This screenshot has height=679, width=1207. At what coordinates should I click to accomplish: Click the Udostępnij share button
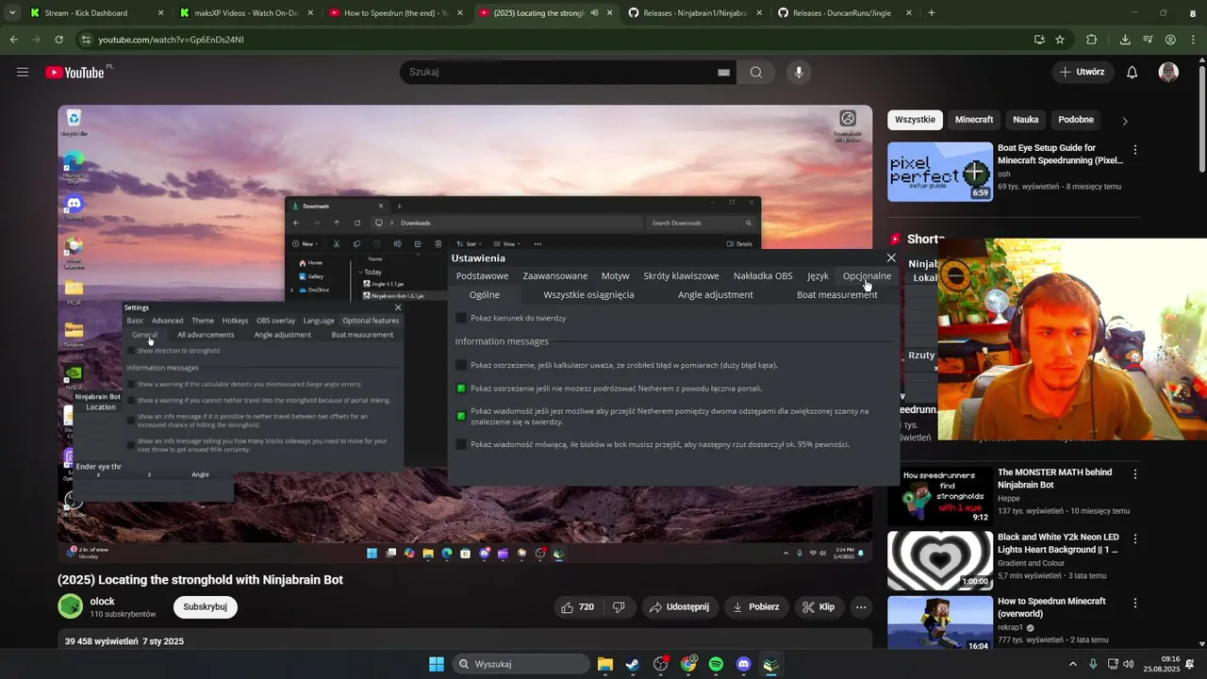coord(679,607)
